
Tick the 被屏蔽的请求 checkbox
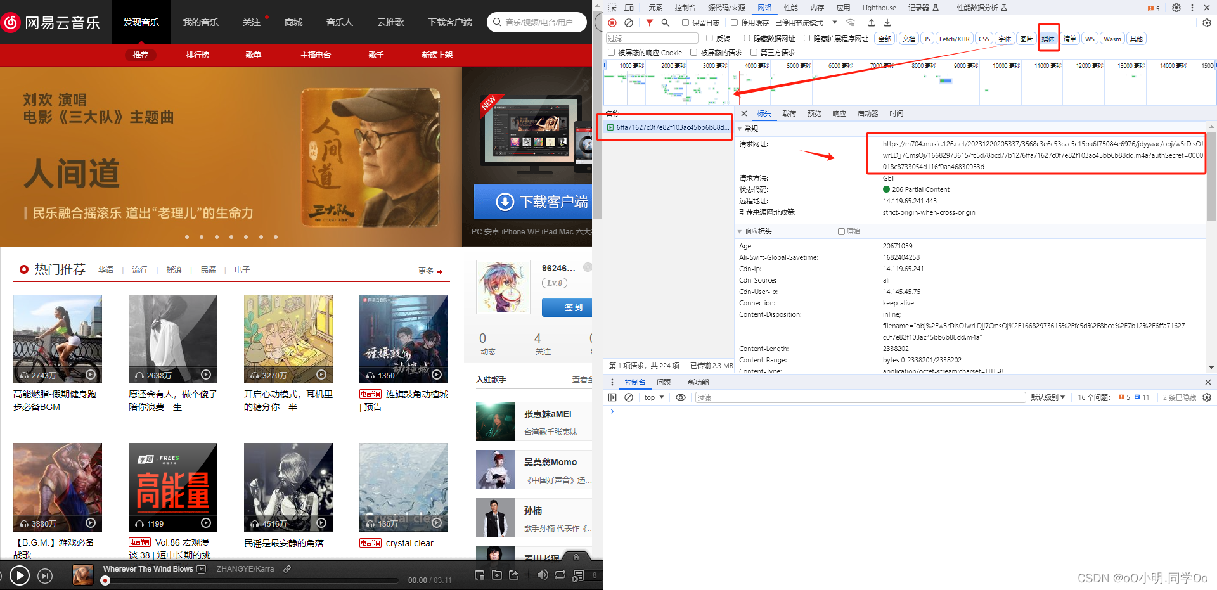[694, 52]
